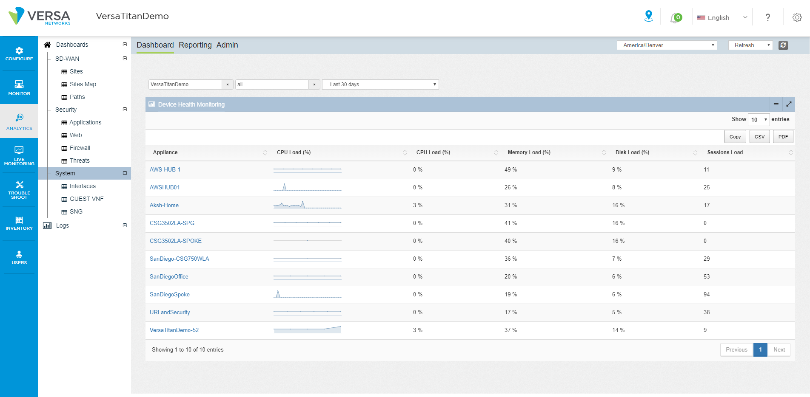
Task: Click the refresh icon button beside Refresh dropdown
Action: pyautogui.click(x=783, y=45)
